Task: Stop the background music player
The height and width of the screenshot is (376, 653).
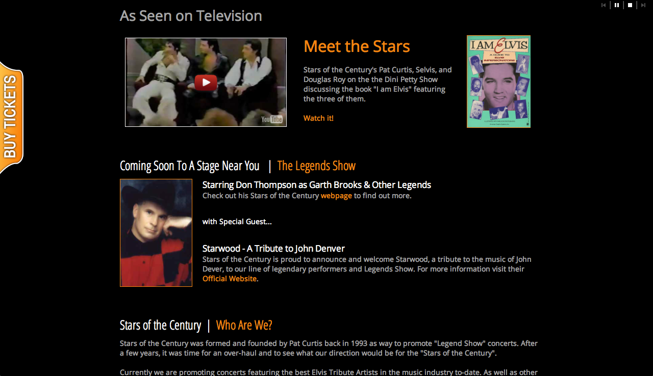Action: [x=630, y=5]
